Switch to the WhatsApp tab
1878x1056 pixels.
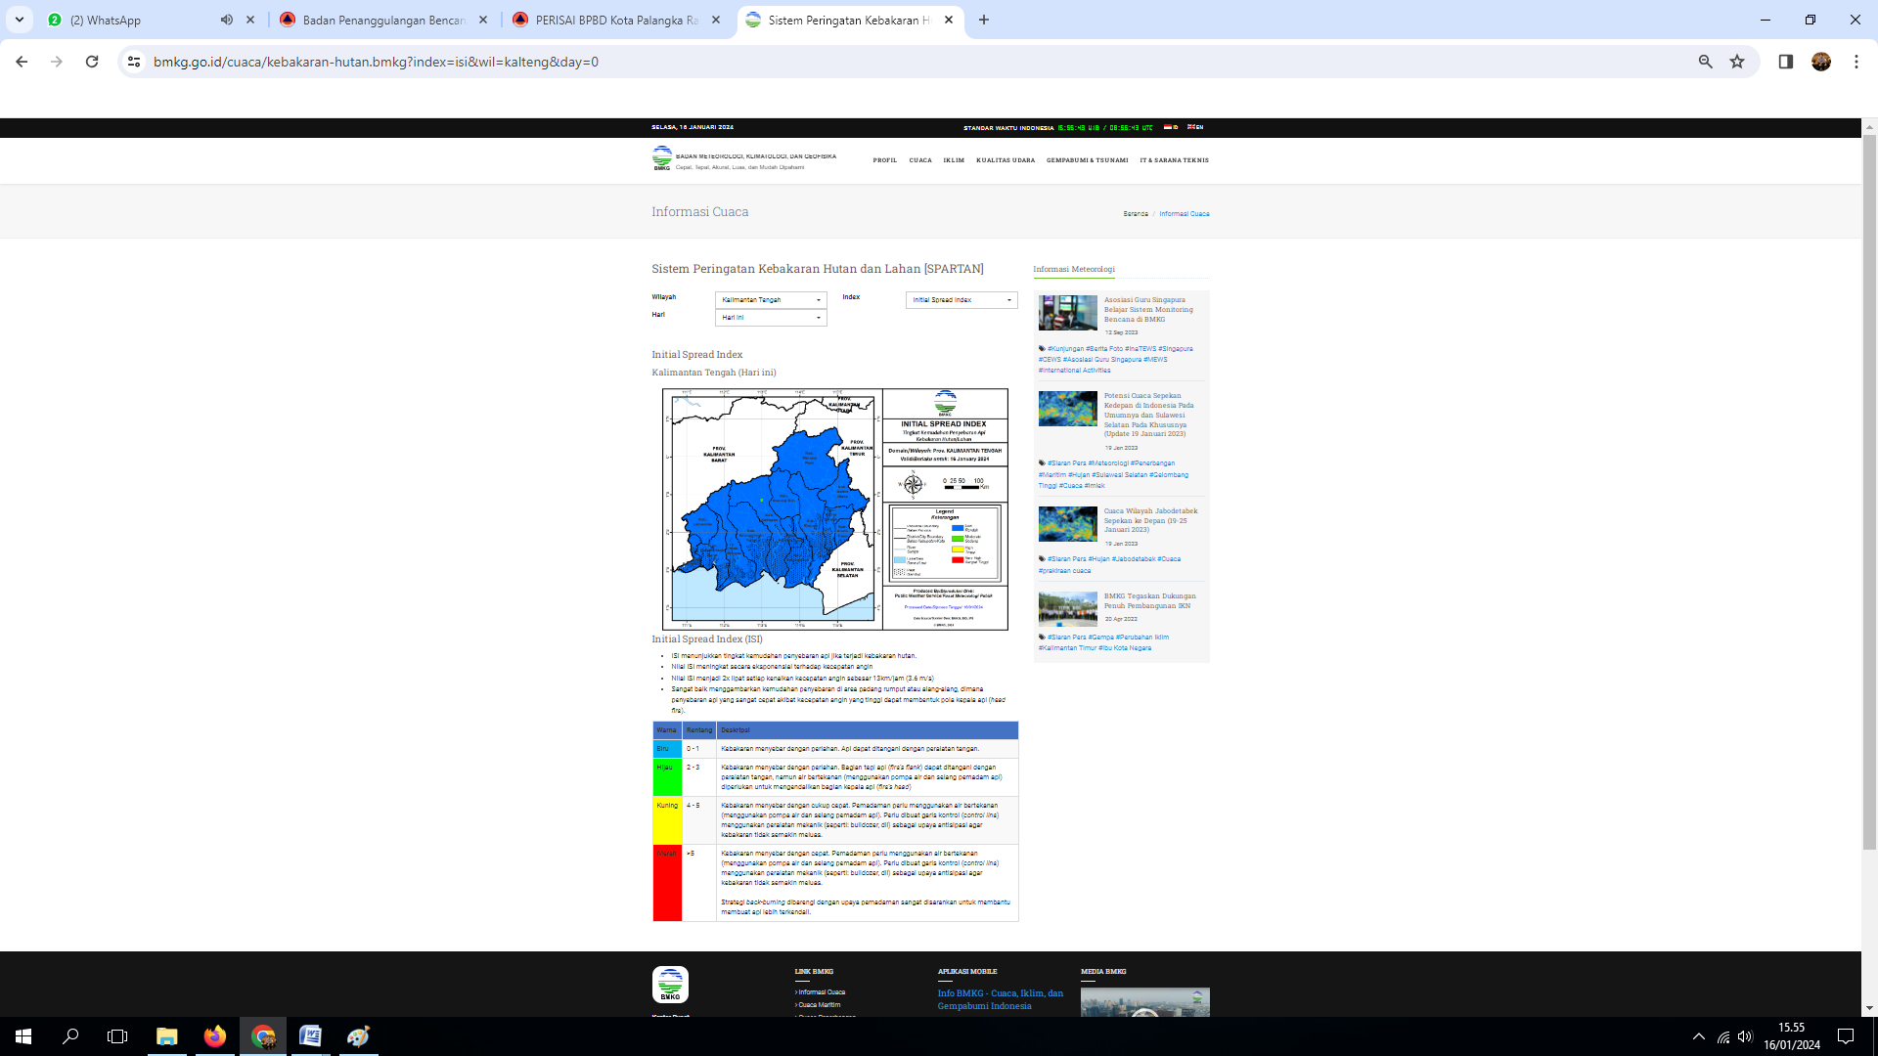[137, 20]
